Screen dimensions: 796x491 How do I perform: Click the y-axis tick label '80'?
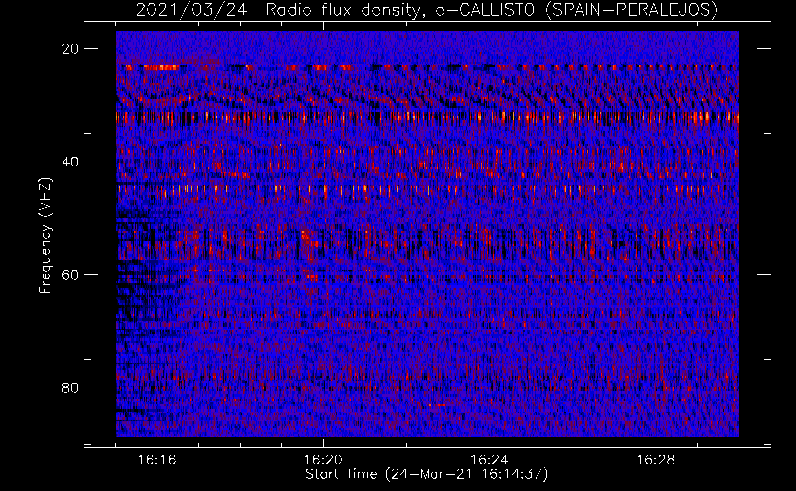(70, 388)
